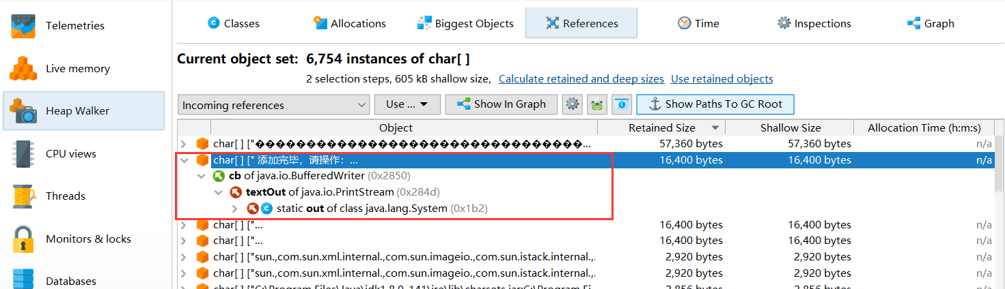Sort by Shallow Size column header
The height and width of the screenshot is (289, 1005).
(x=790, y=127)
